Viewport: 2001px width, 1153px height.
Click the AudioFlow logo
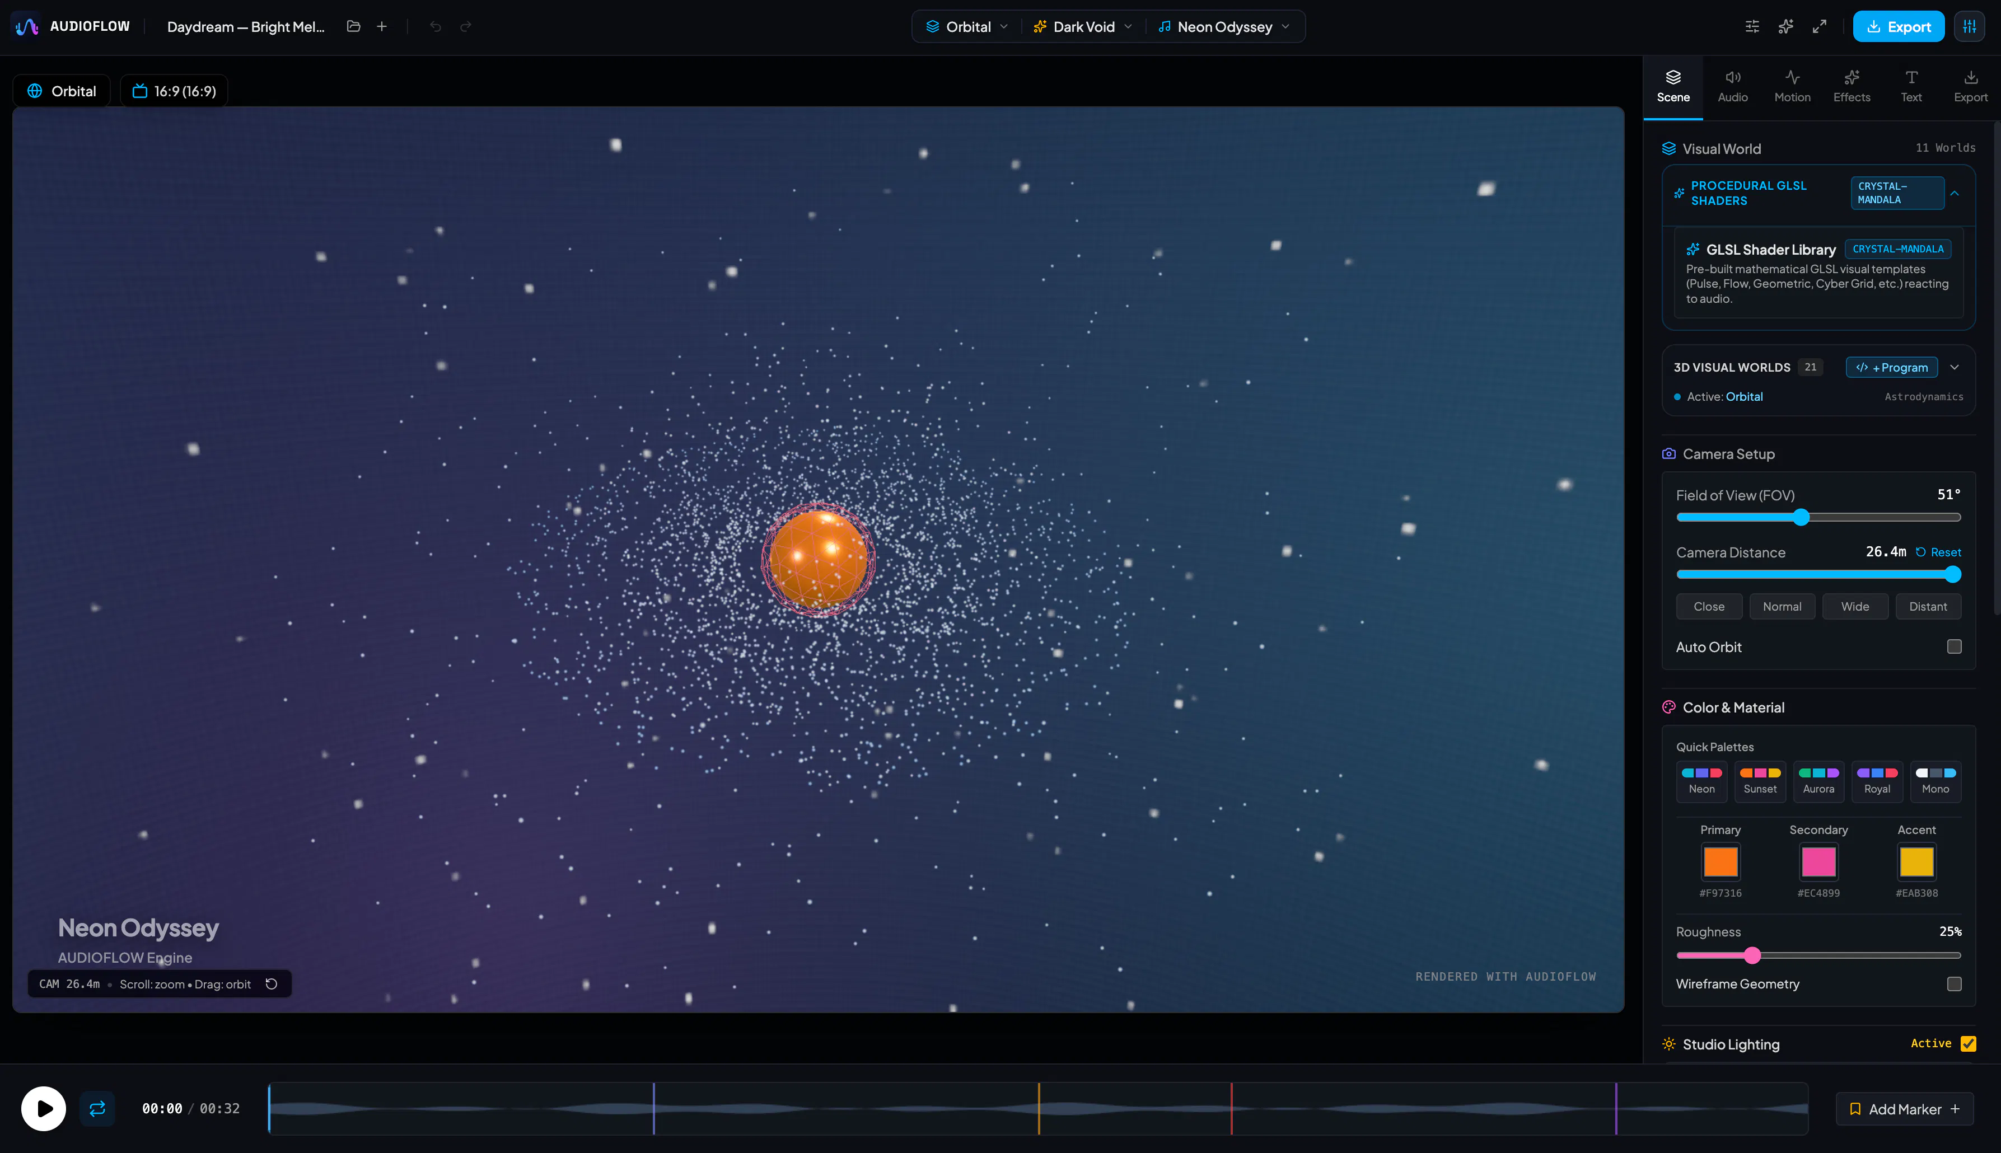(x=27, y=26)
